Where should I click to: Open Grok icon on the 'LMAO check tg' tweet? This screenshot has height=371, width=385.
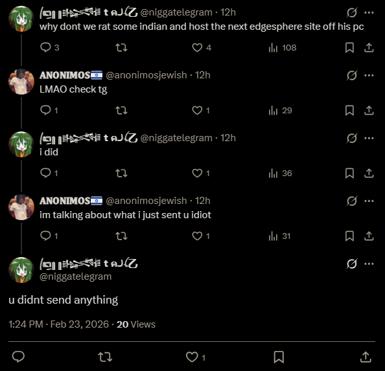[x=351, y=75]
